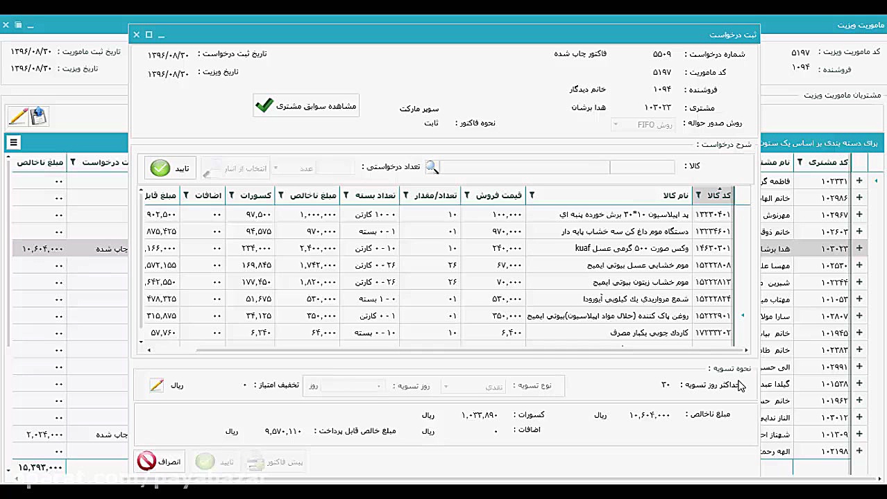Click the save document icon beside the pencil
Viewport: 887px width, 499px height.
coord(38,116)
